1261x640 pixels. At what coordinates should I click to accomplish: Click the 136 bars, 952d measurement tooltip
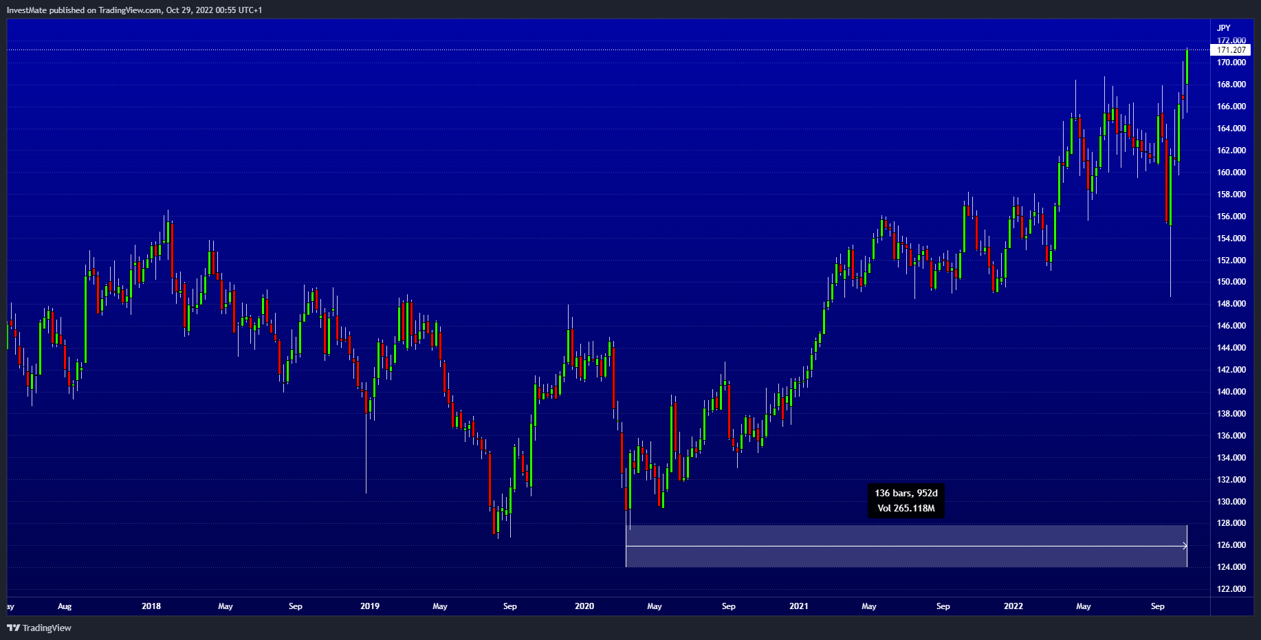pyautogui.click(x=906, y=501)
